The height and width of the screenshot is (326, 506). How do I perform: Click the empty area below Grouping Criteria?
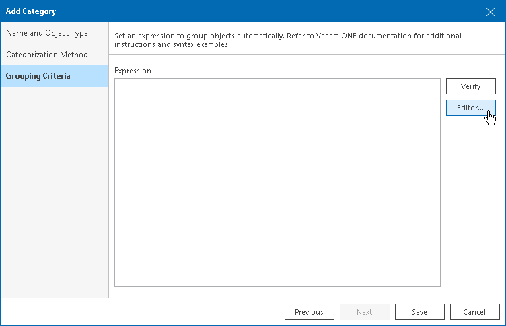pos(55,192)
